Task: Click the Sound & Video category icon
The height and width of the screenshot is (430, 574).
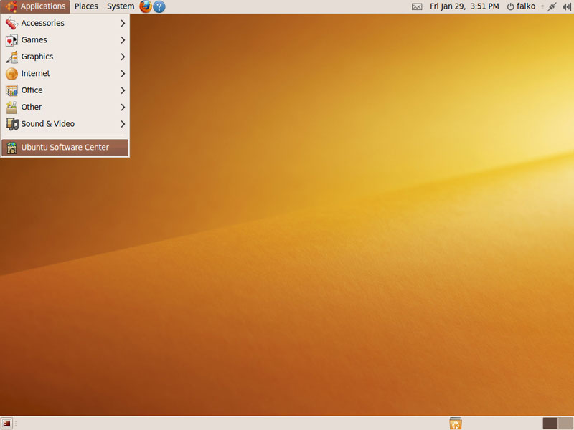Action: [11, 124]
